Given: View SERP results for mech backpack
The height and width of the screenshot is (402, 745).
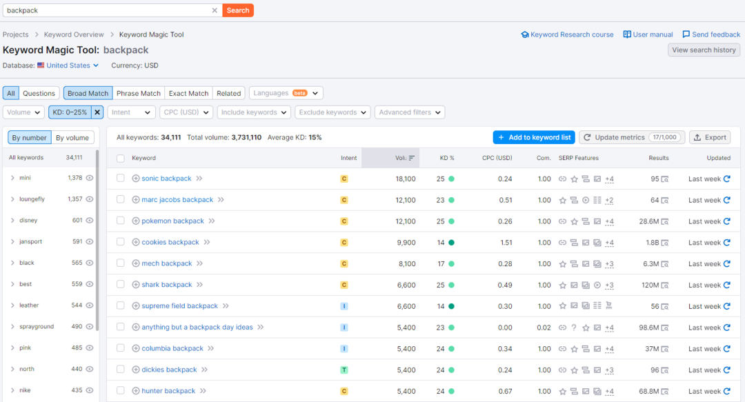Looking at the screenshot, I should click(664, 264).
